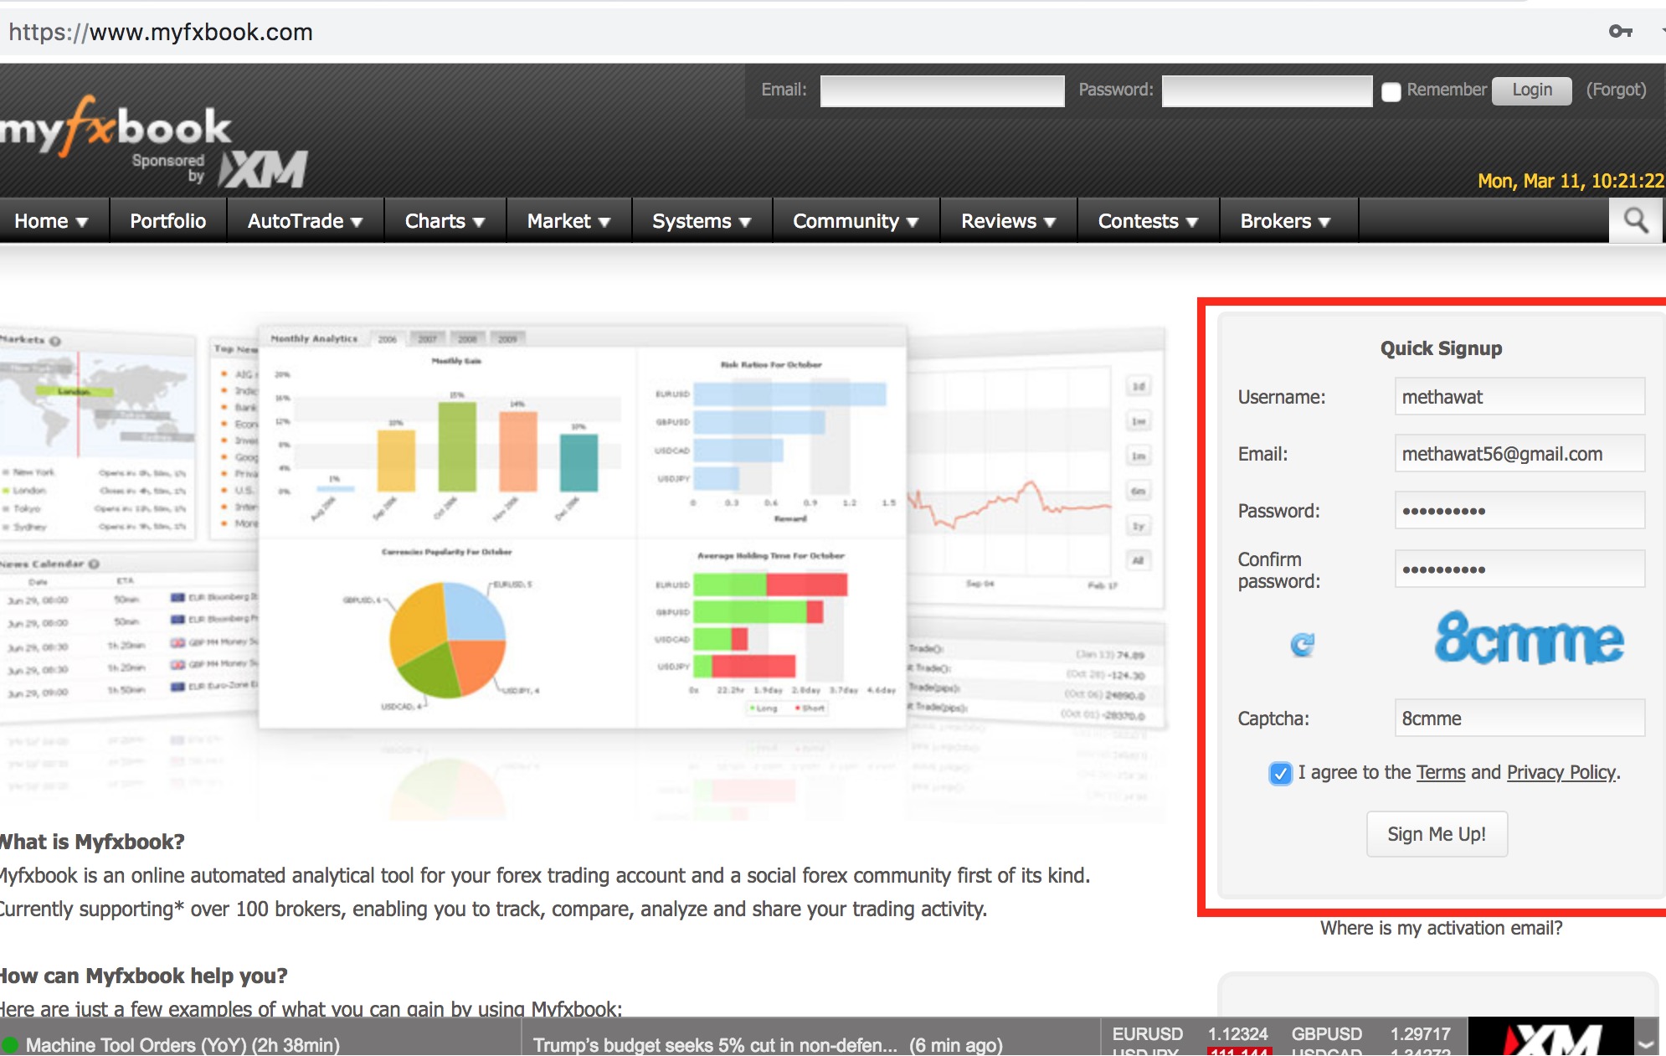Collapse the bottom ticker bar arrow
This screenshot has width=1666, height=1056.
1647,1044
